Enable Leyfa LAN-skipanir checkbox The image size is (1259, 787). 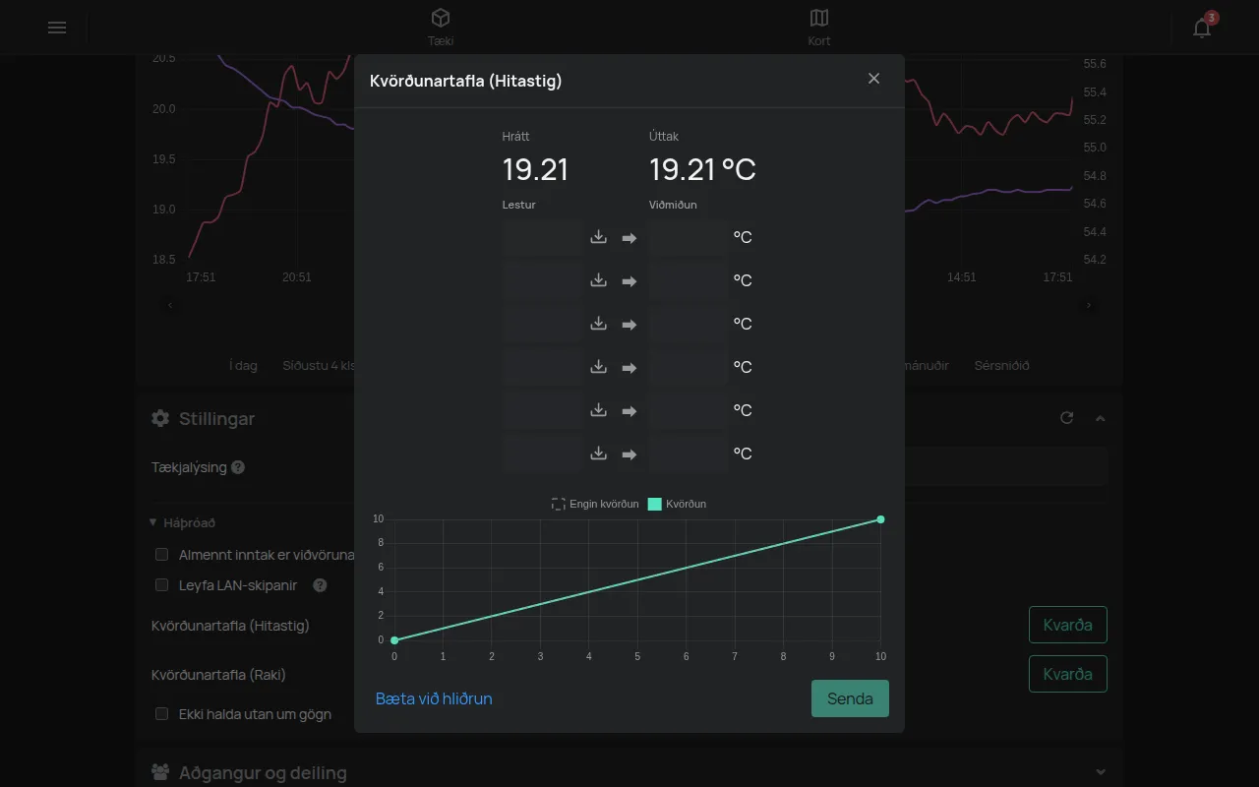coord(162,585)
